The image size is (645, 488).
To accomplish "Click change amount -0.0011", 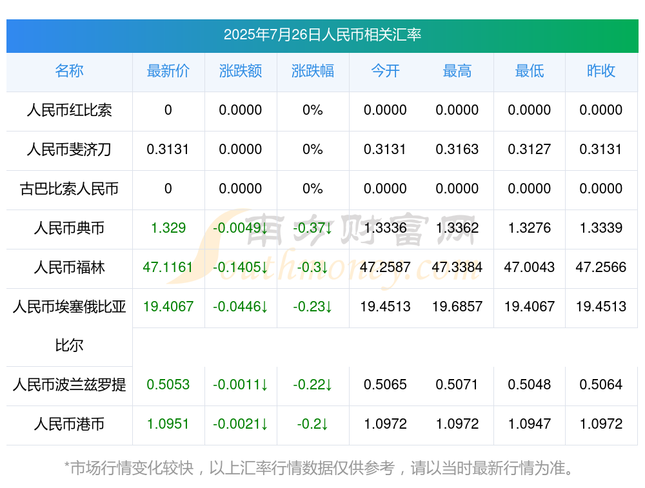I will coord(241,385).
